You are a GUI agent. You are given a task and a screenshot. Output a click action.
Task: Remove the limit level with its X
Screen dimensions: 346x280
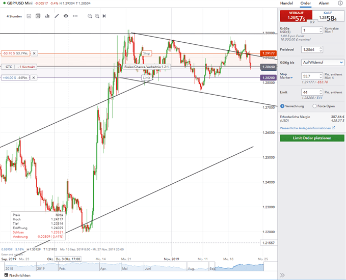pos(34,77)
